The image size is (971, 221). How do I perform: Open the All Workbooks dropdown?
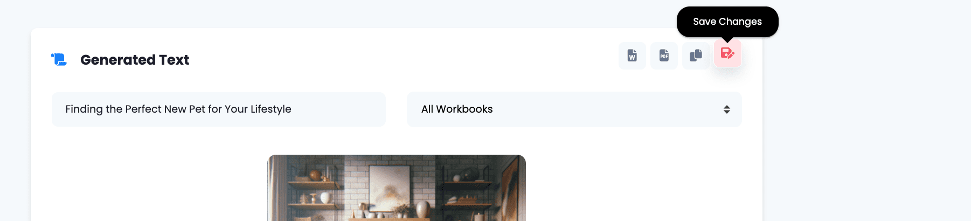coord(574,109)
